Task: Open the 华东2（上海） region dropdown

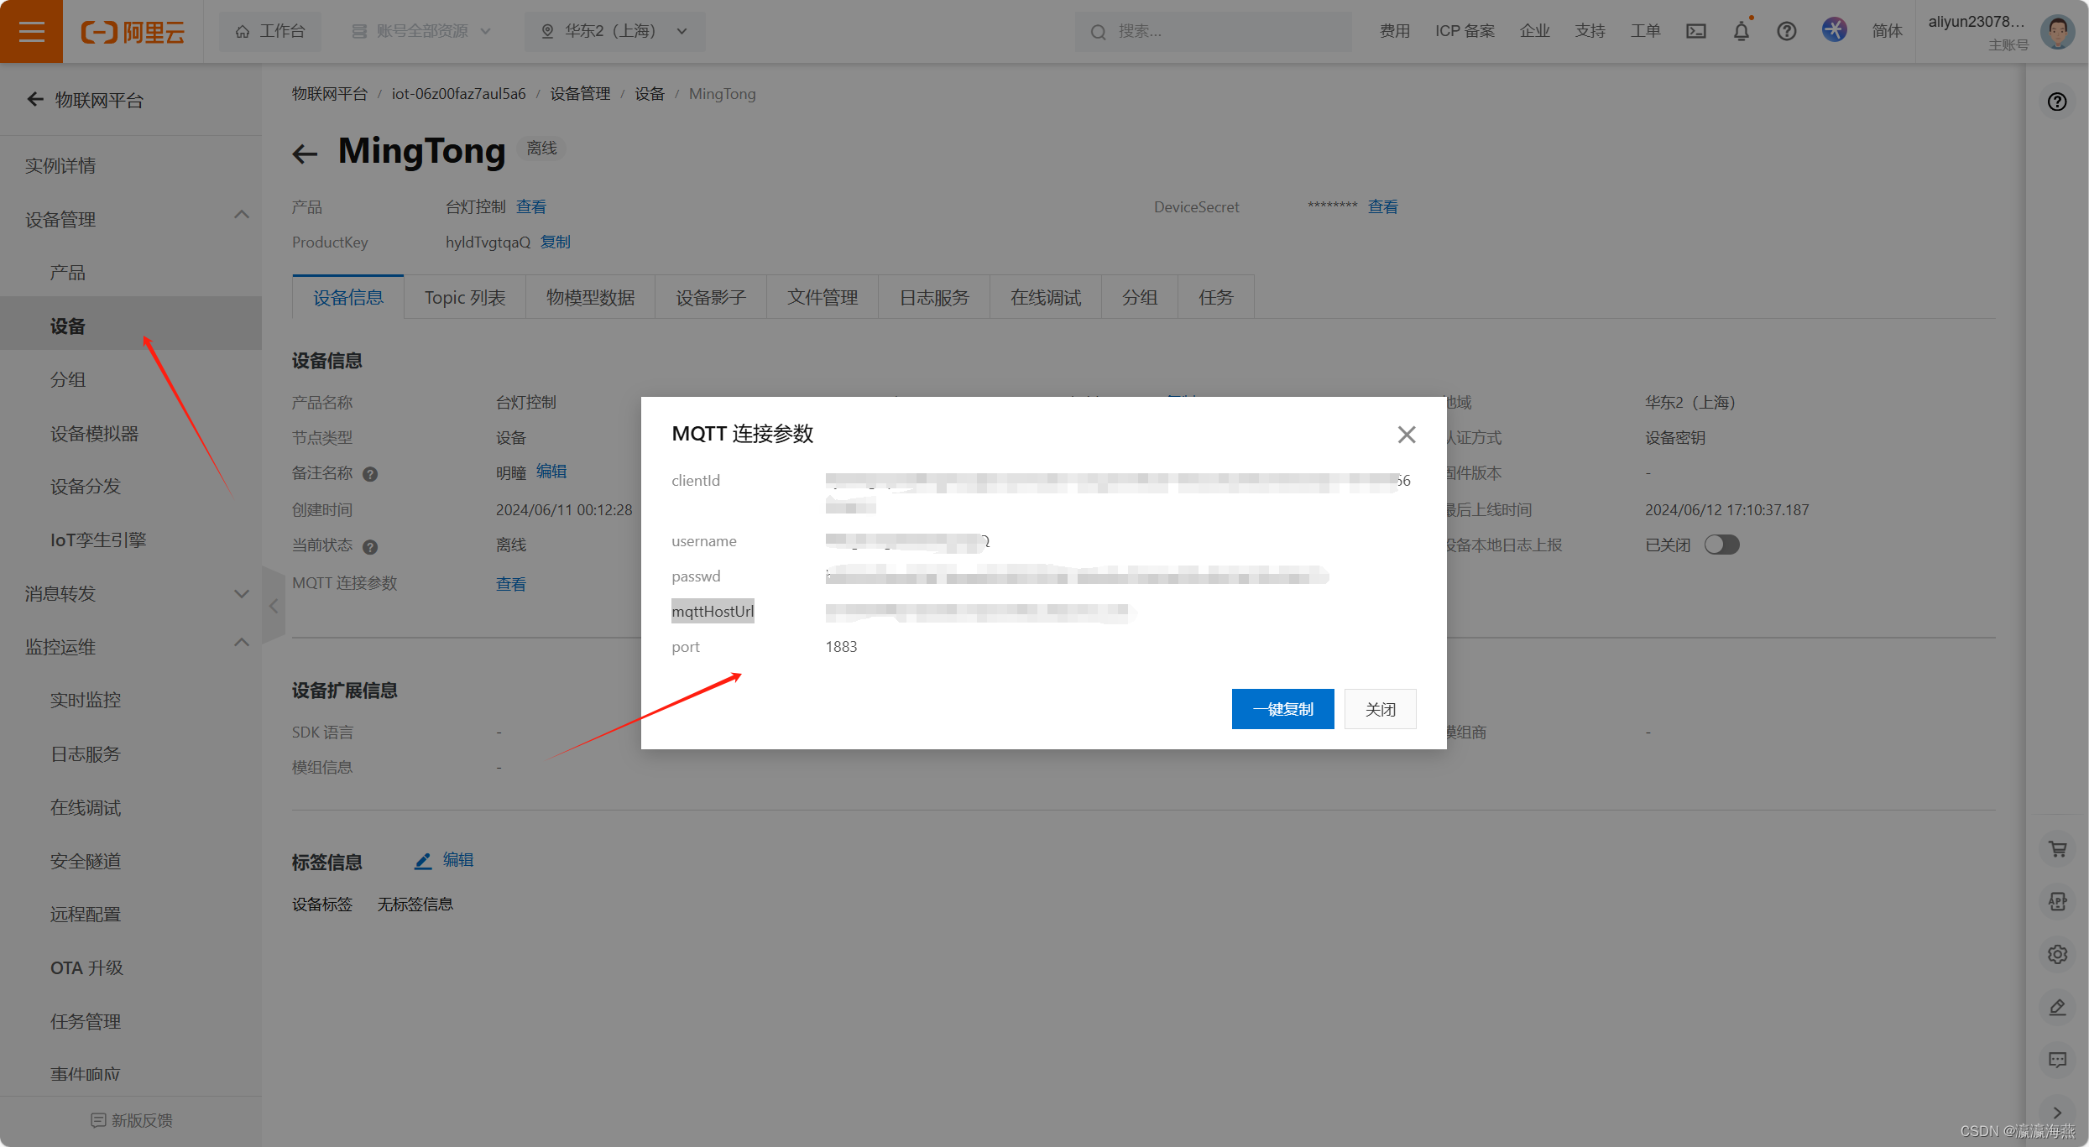Action: point(615,31)
